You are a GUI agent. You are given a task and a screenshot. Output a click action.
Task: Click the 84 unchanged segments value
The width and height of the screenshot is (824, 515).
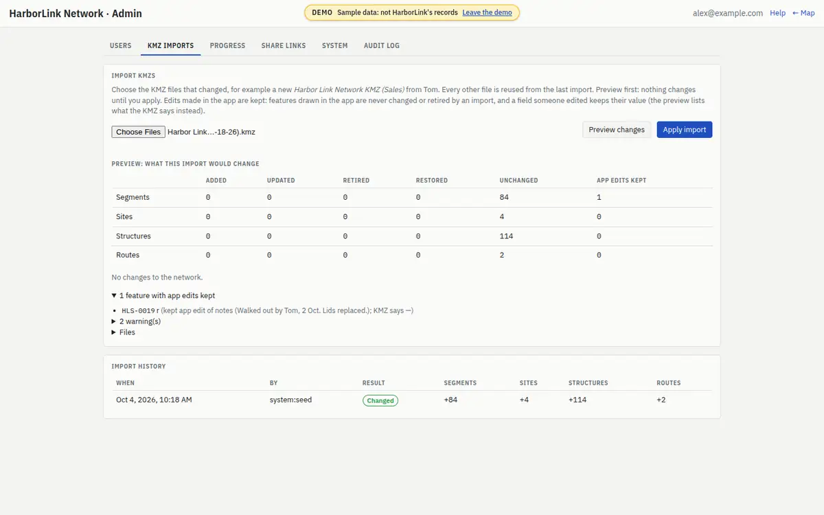[x=504, y=197]
